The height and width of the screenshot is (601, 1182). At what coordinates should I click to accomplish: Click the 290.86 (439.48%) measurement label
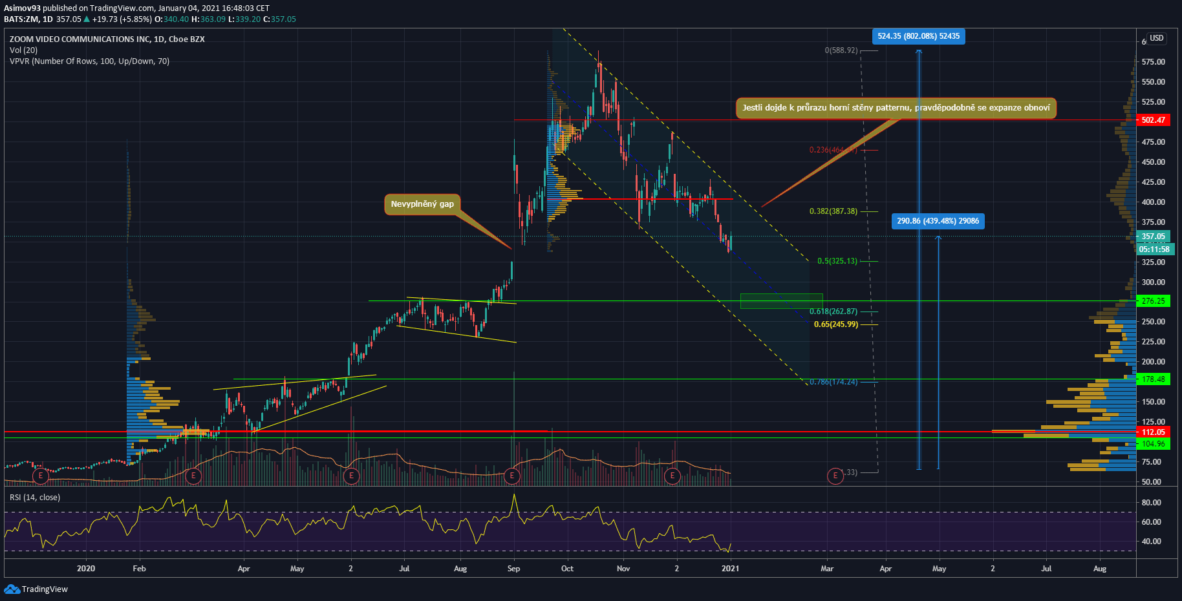[938, 221]
